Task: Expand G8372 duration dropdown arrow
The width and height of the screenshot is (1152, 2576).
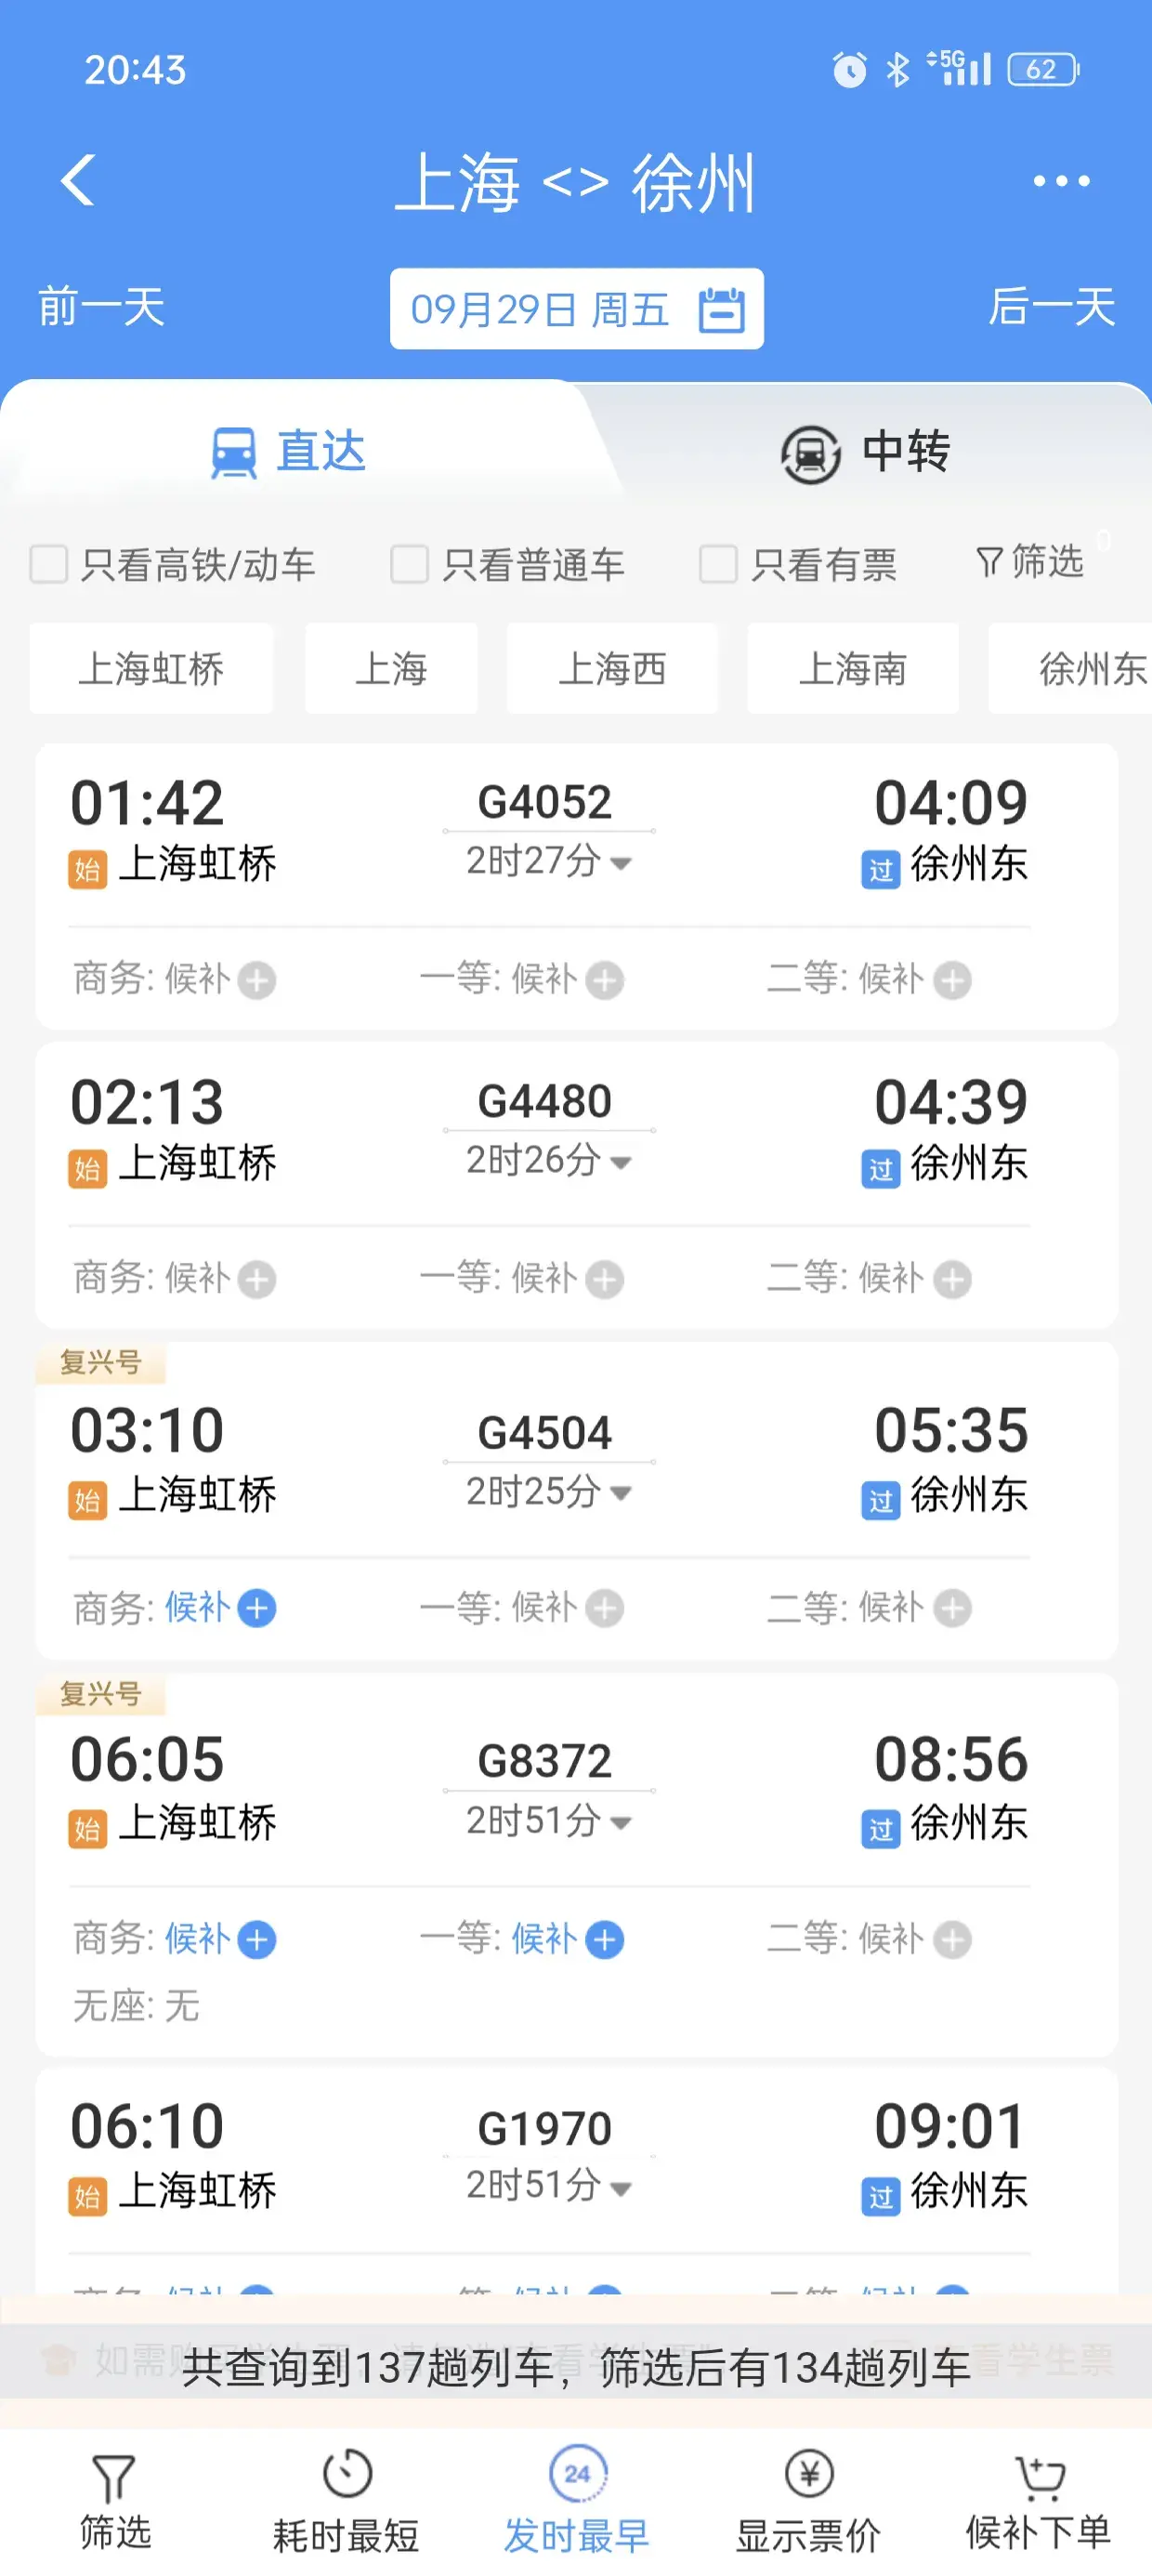Action: click(620, 1823)
